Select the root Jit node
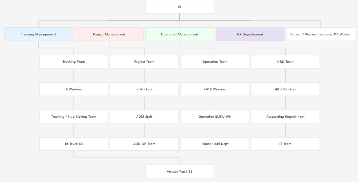358x182 pixels. coord(180,7)
